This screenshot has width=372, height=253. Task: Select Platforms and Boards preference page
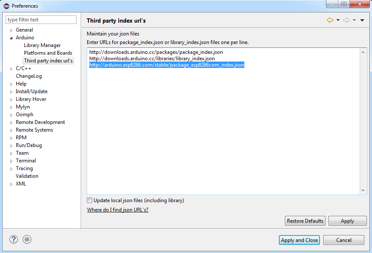(48, 53)
